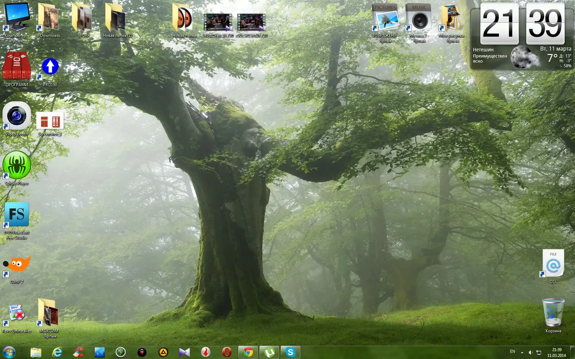This screenshot has height=359, width=575.
Task: Open the EN input language selector
Action: click(512, 351)
